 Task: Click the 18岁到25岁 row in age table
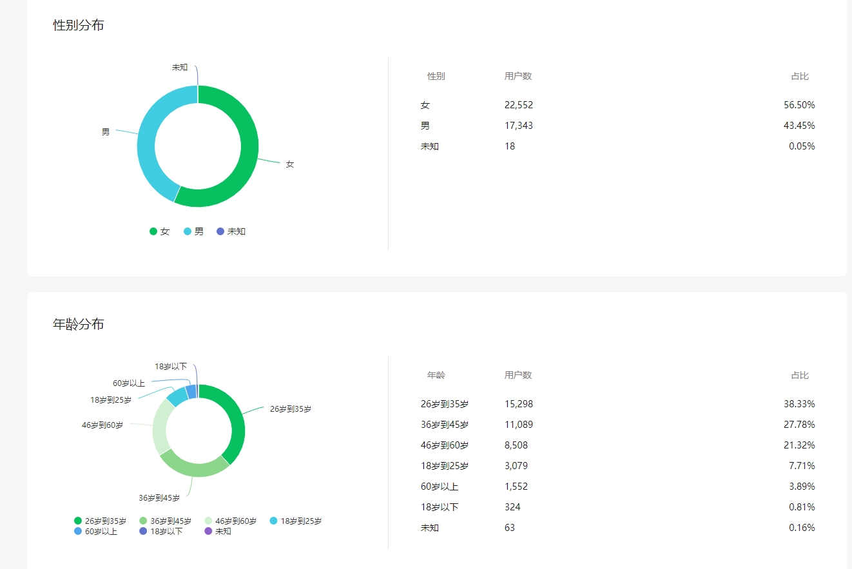pos(617,466)
